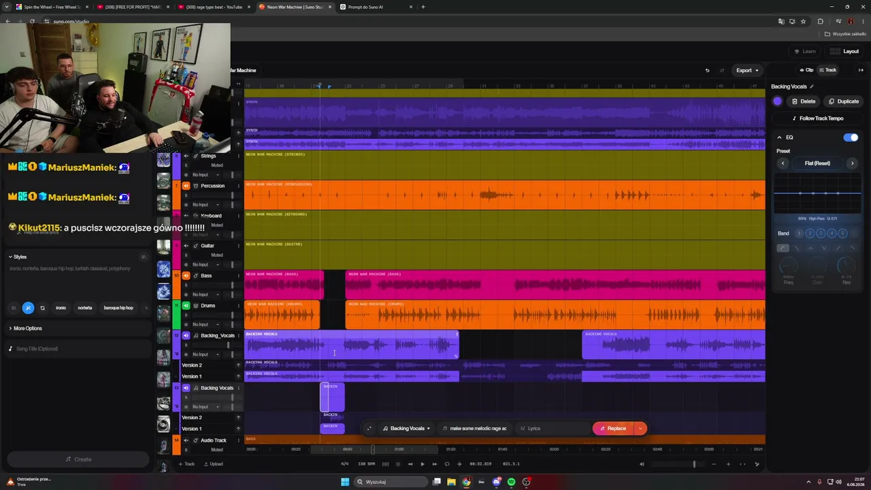
Task: Click the Follow Track Tempo button
Action: click(817, 118)
